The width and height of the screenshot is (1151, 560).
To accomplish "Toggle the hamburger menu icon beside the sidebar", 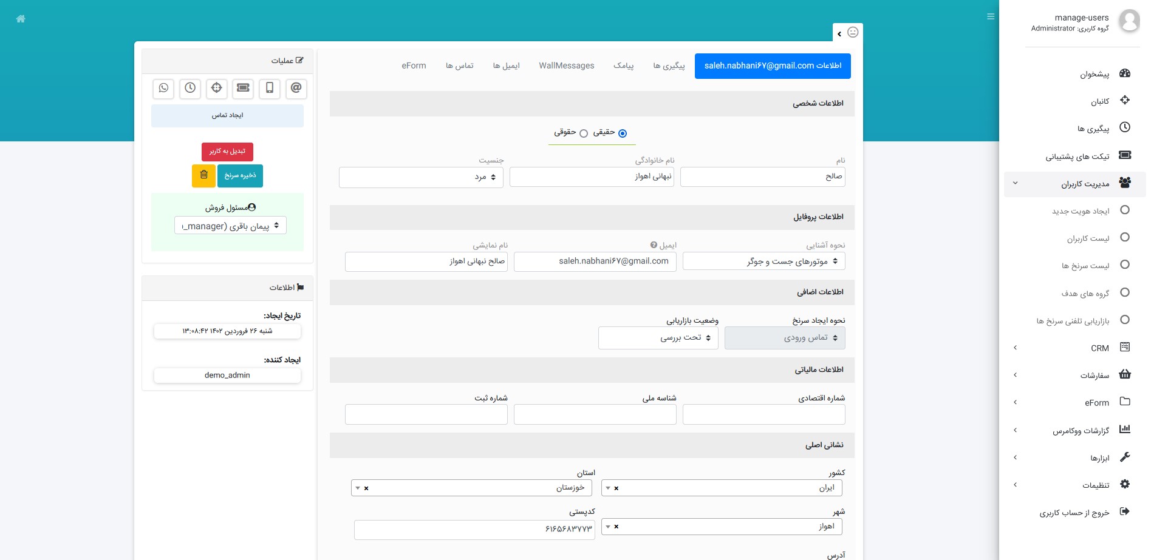I will [x=991, y=17].
